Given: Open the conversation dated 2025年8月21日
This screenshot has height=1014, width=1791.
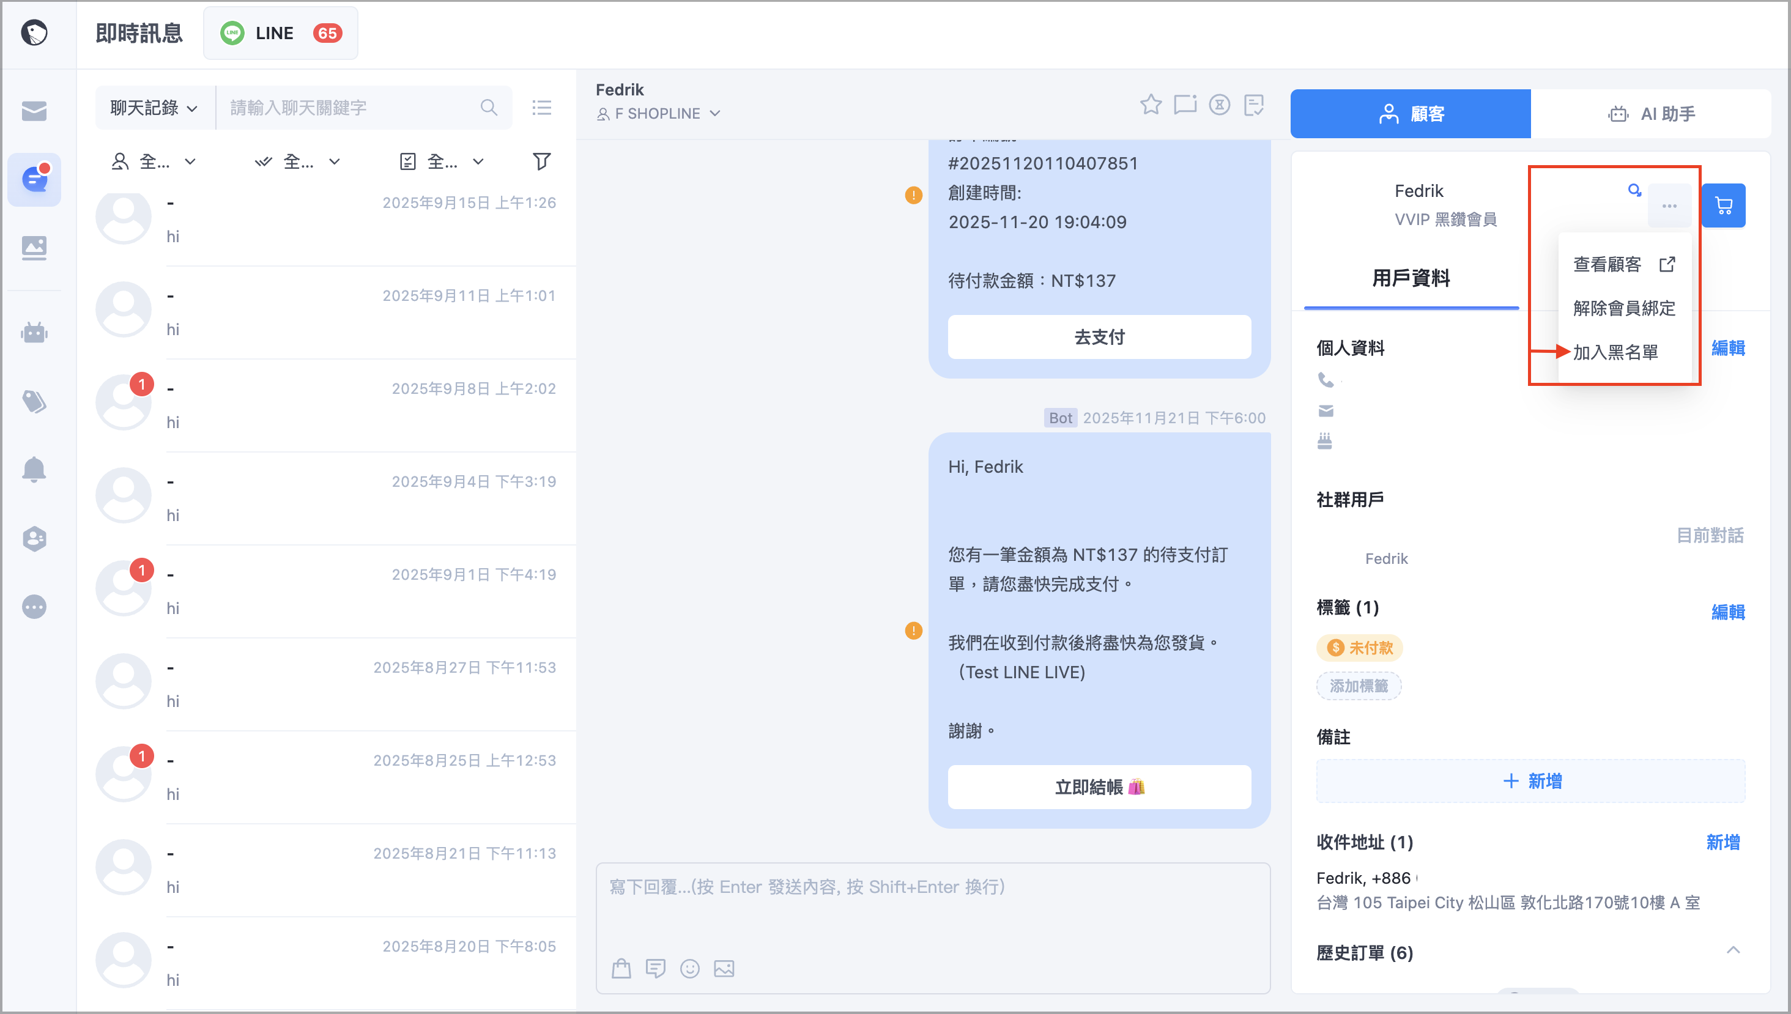Looking at the screenshot, I should (x=327, y=870).
